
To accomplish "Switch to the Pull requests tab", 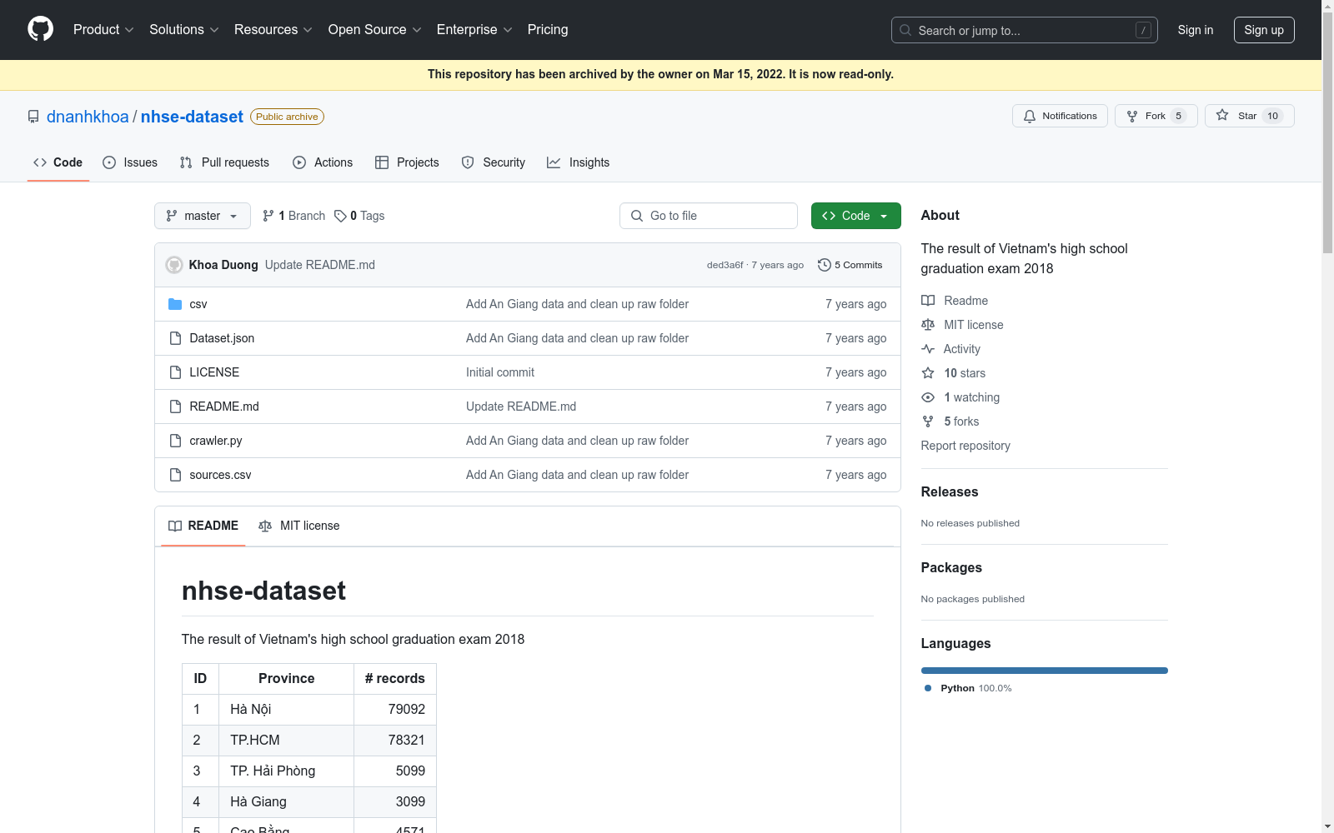I will click(224, 162).
